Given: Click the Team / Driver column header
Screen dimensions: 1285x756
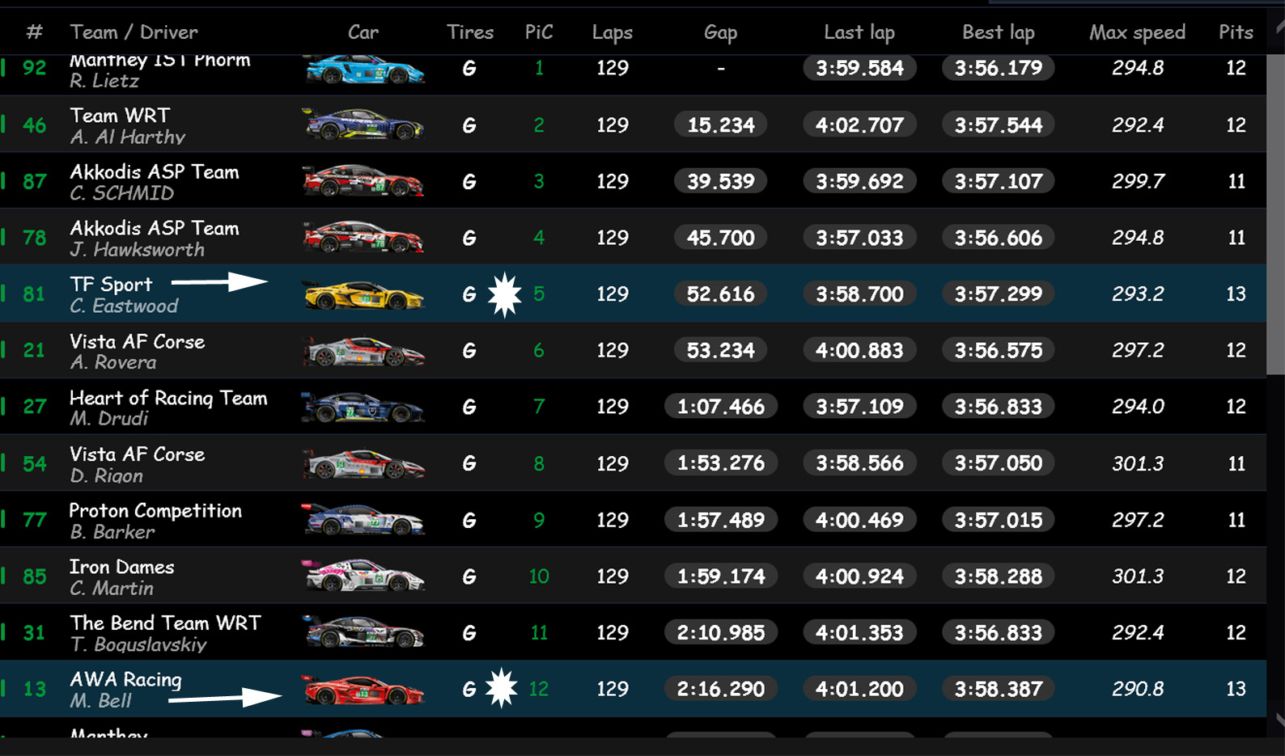Looking at the screenshot, I should (134, 32).
